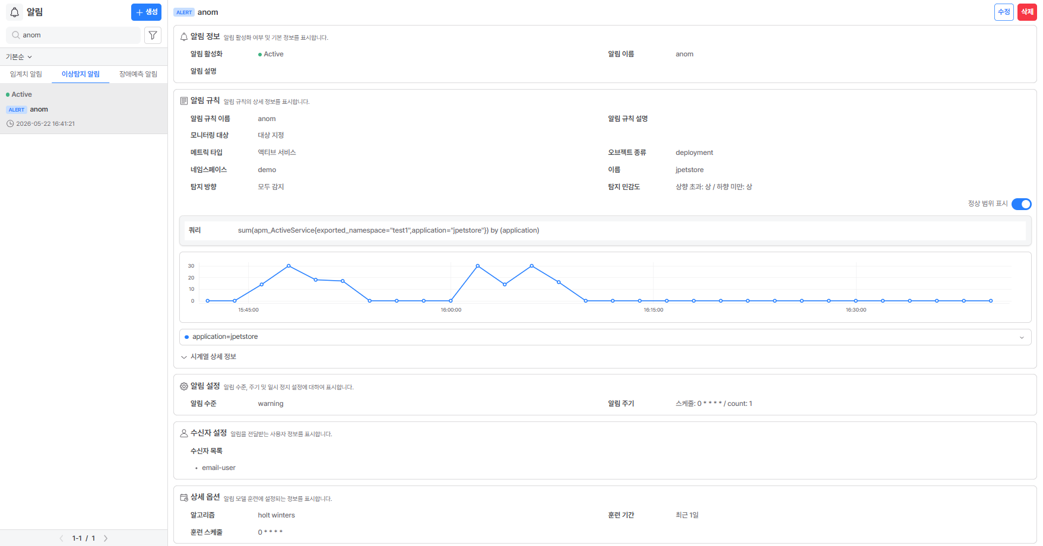1043x546 pixels.
Task: Go to previous page arrow in pagination
Action: (61, 538)
